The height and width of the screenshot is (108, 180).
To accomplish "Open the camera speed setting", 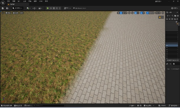I will (x=158, y=13).
